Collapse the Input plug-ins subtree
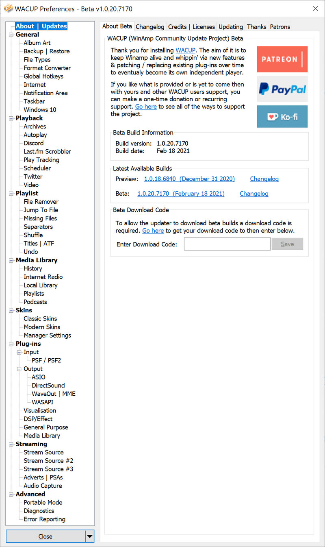This screenshot has height=547, width=325. coord(19,352)
